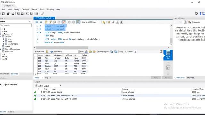The image size is (205, 115).
Task: Toggle sidebar panel visibility icon top right
Action: 201,13
